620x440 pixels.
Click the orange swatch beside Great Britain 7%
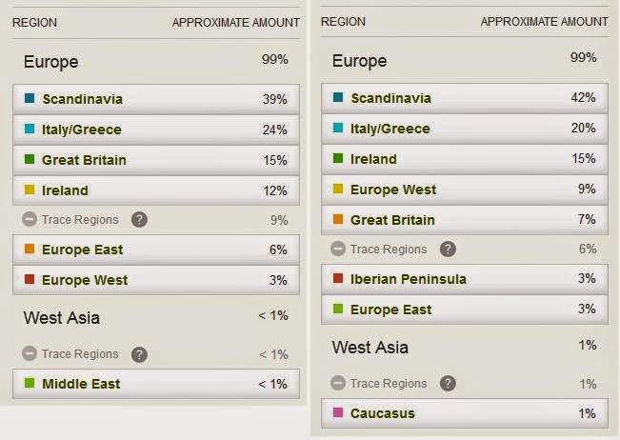[338, 220]
